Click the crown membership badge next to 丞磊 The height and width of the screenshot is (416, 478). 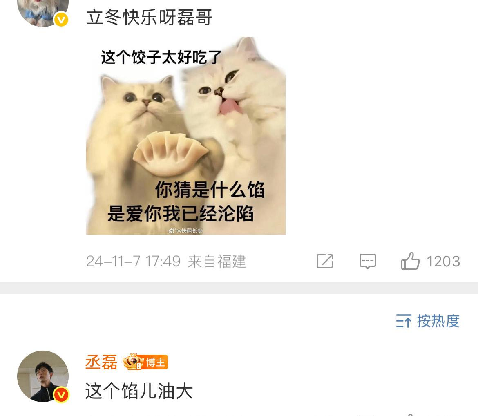point(133,362)
